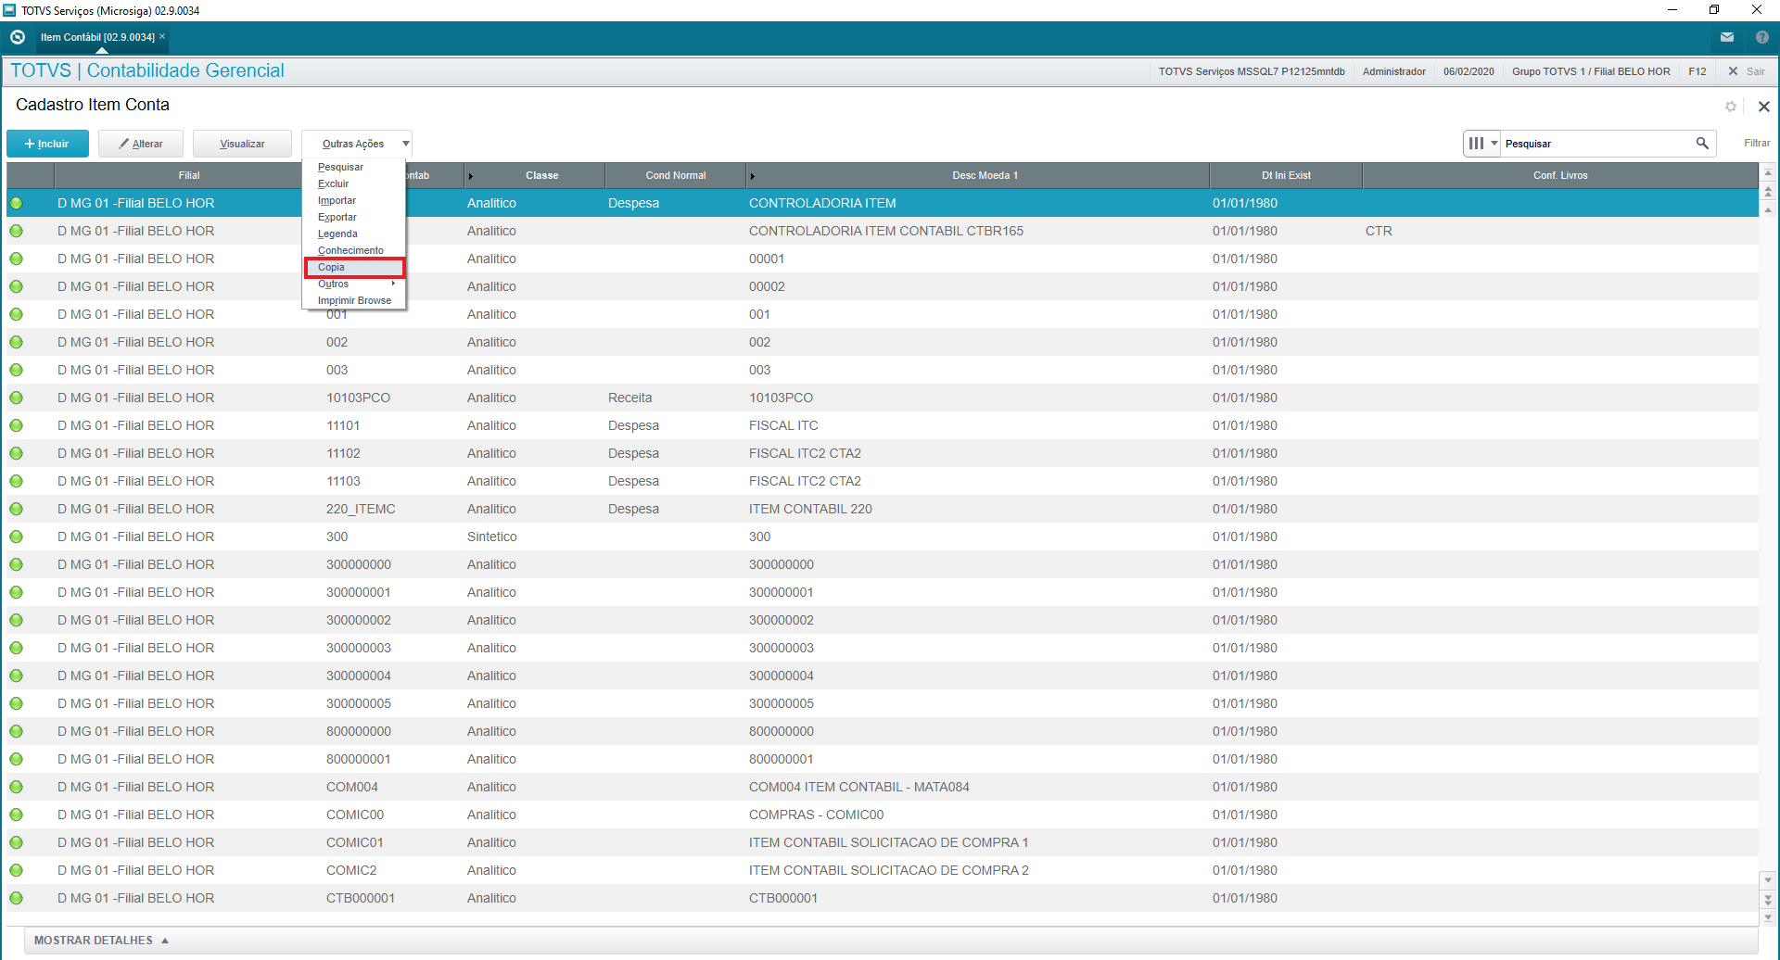
Task: Choose Excluir from the Outras Ações menu
Action: (x=333, y=184)
